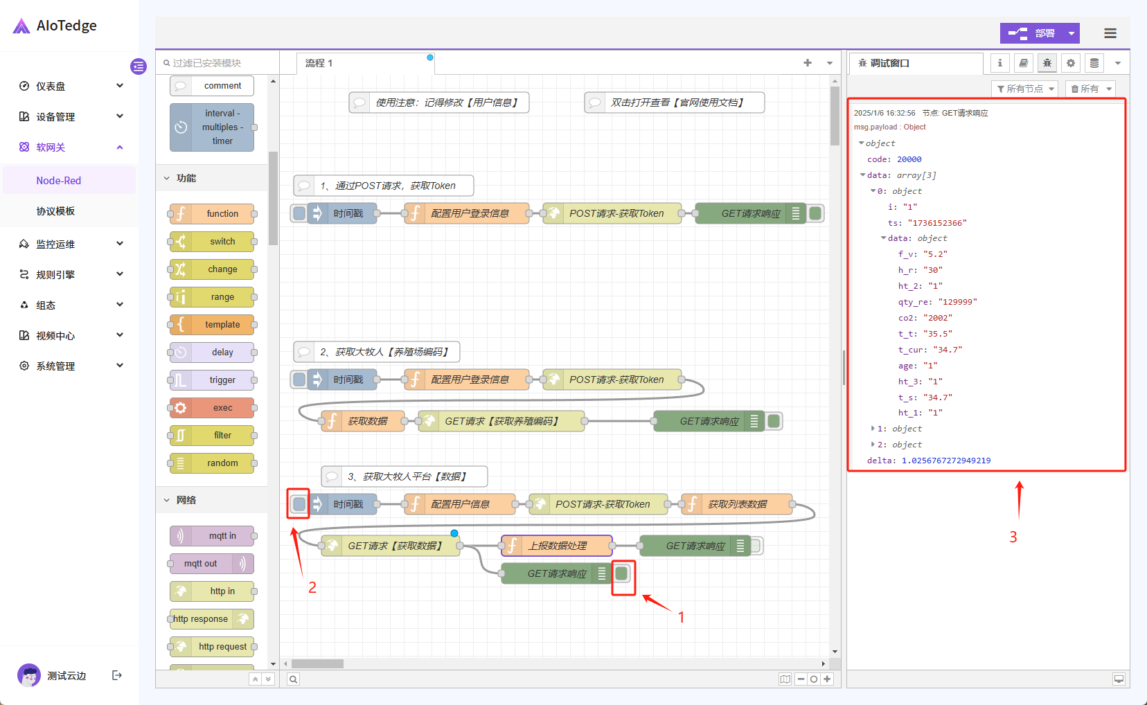Expand the 仪表盘 sidebar menu
This screenshot has height=705, width=1147.
pos(69,86)
